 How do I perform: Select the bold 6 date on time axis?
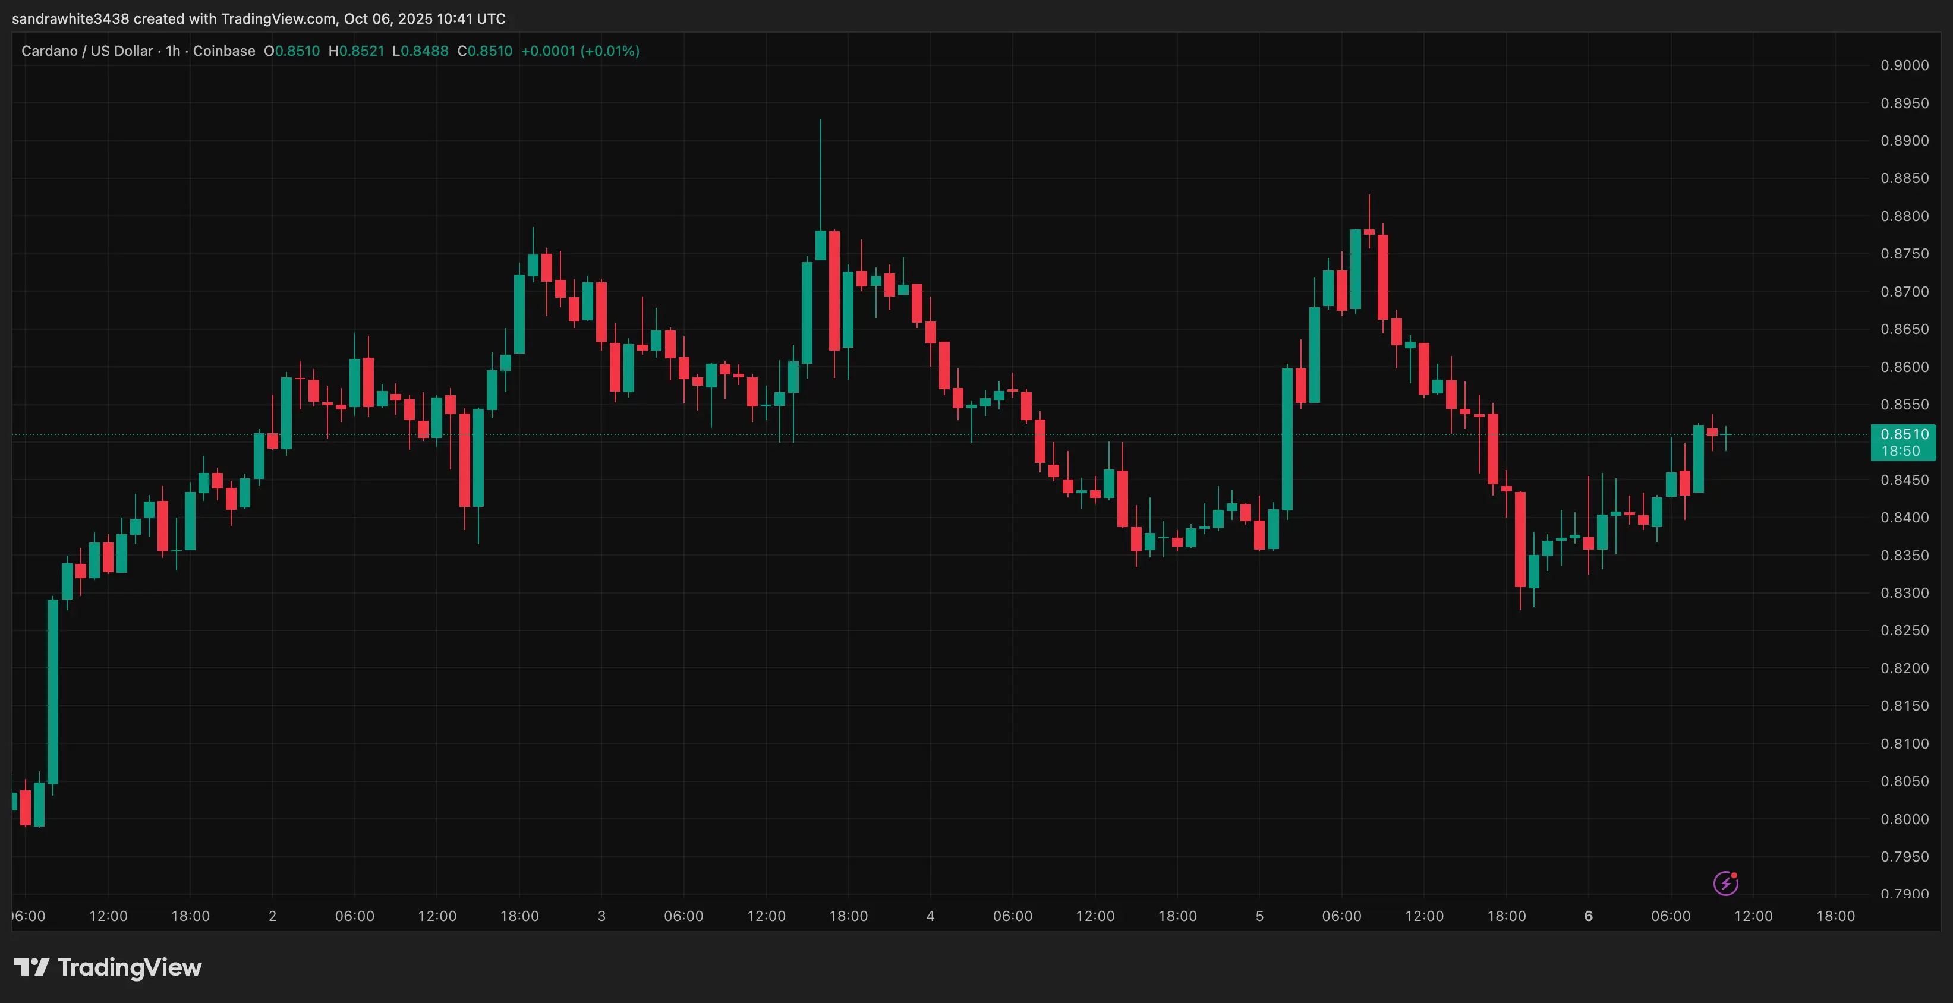(x=1588, y=916)
